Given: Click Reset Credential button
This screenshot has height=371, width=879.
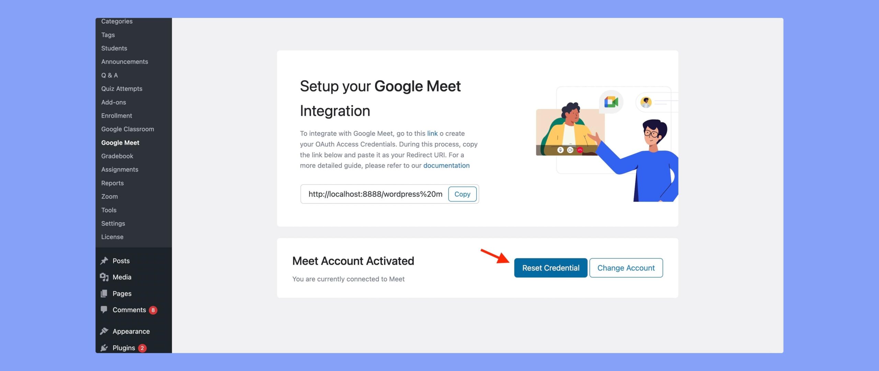Looking at the screenshot, I should pos(550,267).
